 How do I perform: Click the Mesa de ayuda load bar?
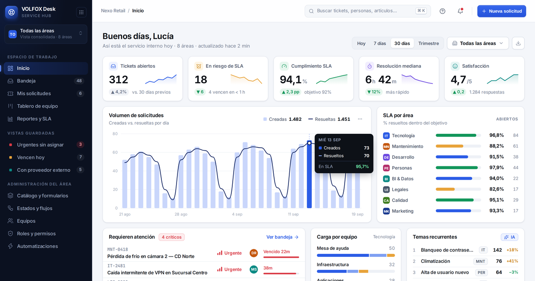pyautogui.click(x=356, y=255)
